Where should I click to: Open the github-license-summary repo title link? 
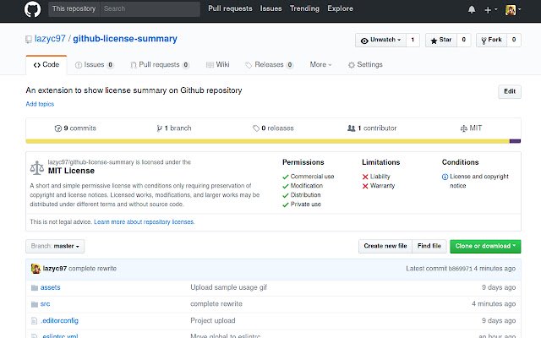(x=125, y=39)
